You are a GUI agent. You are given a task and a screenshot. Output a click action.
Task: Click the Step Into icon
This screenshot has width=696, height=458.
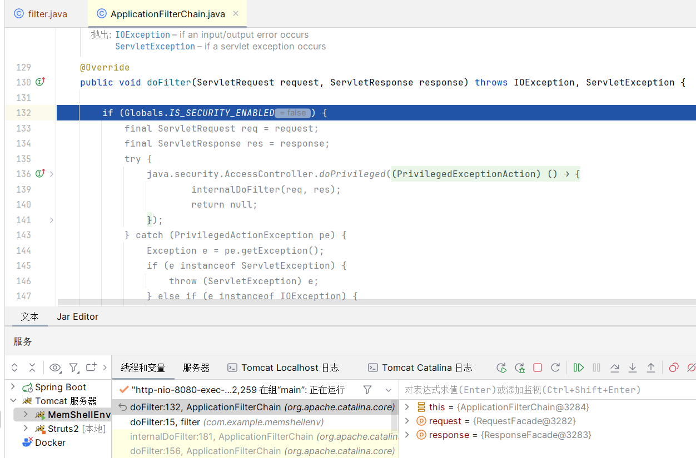tap(633, 368)
